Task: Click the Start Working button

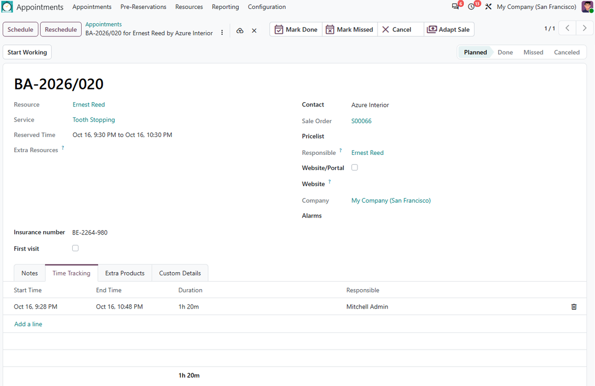Action: (27, 52)
